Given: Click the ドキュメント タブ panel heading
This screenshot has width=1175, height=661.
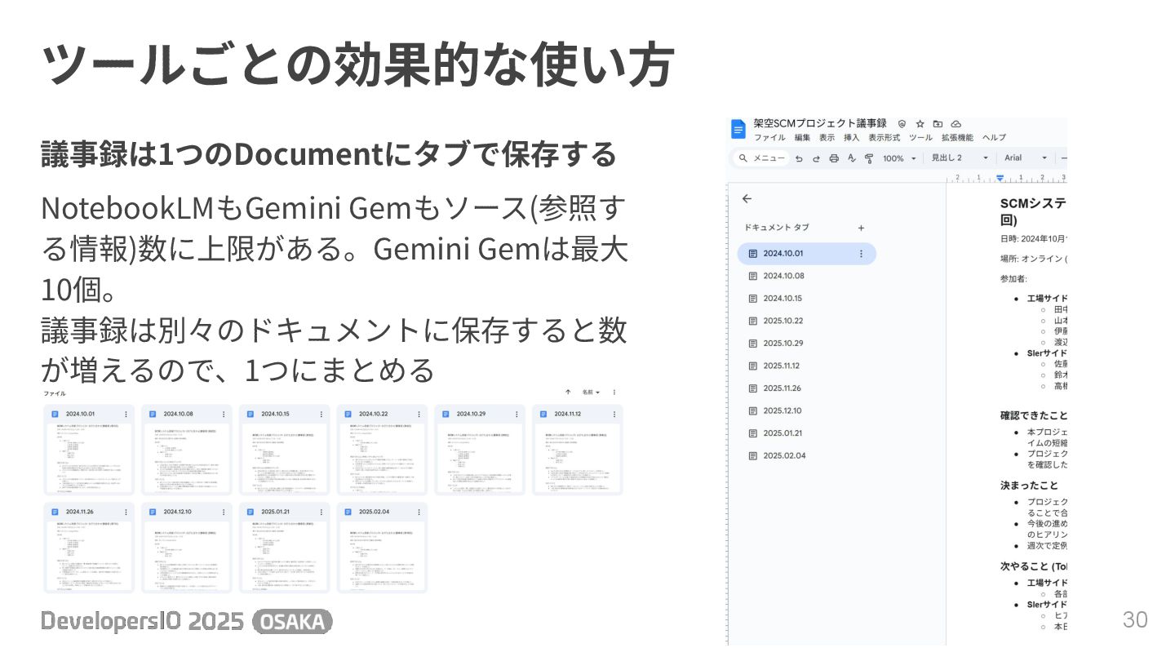Looking at the screenshot, I should click(776, 228).
